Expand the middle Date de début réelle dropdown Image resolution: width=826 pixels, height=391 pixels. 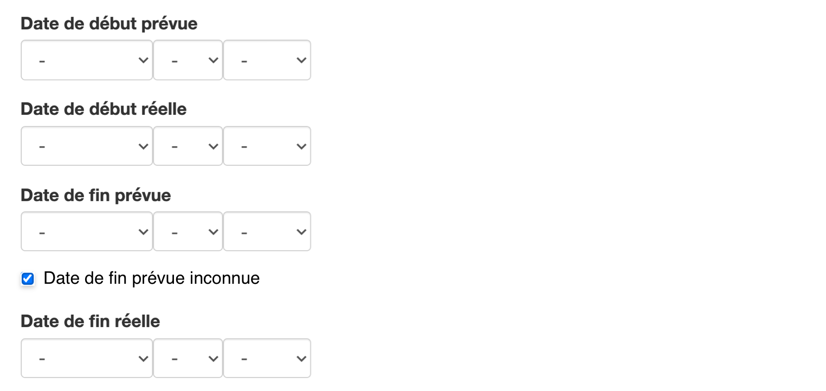pyautogui.click(x=188, y=146)
